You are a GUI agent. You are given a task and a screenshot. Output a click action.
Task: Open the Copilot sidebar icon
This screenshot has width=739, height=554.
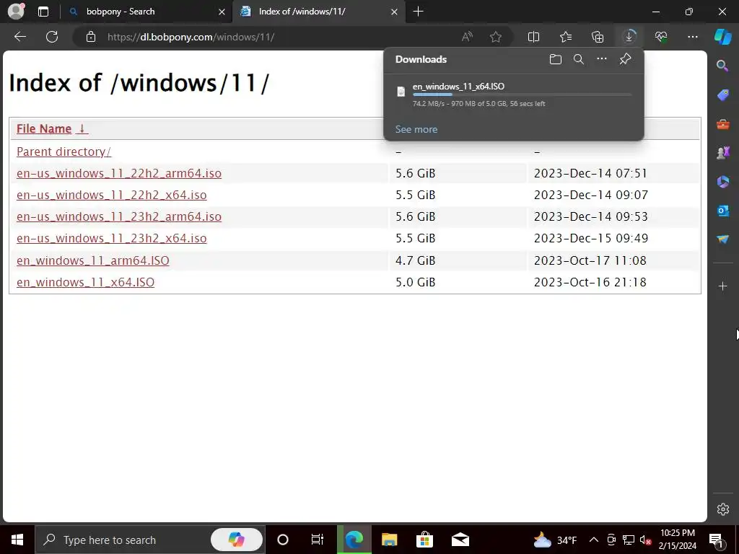pyautogui.click(x=723, y=37)
